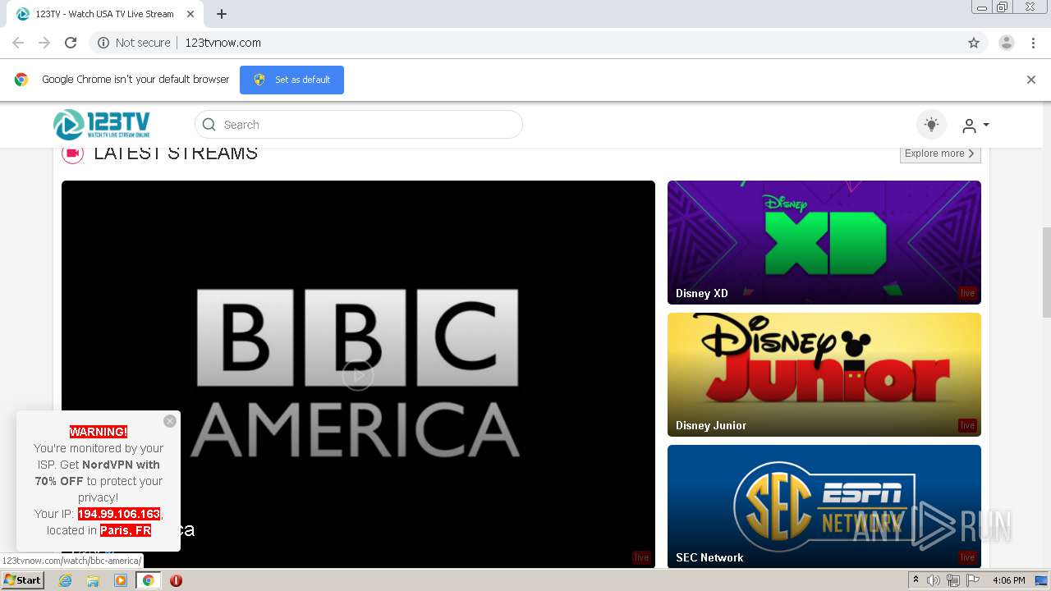Close the 123TV browser tab
The height and width of the screenshot is (591, 1051).
click(190, 14)
